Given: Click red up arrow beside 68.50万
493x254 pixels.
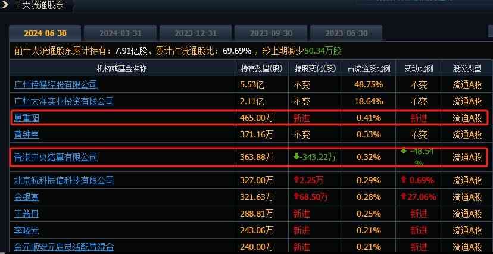Looking at the screenshot, I should [x=296, y=196].
